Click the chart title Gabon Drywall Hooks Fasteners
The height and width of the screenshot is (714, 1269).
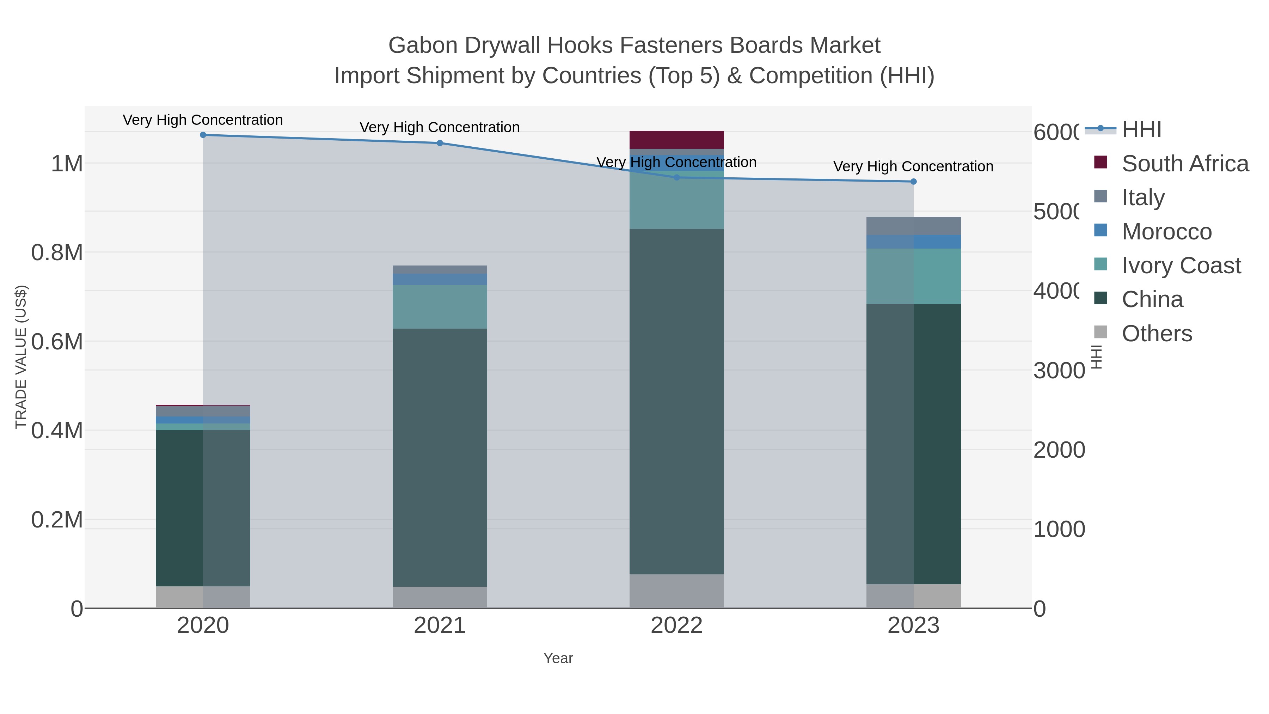634,45
